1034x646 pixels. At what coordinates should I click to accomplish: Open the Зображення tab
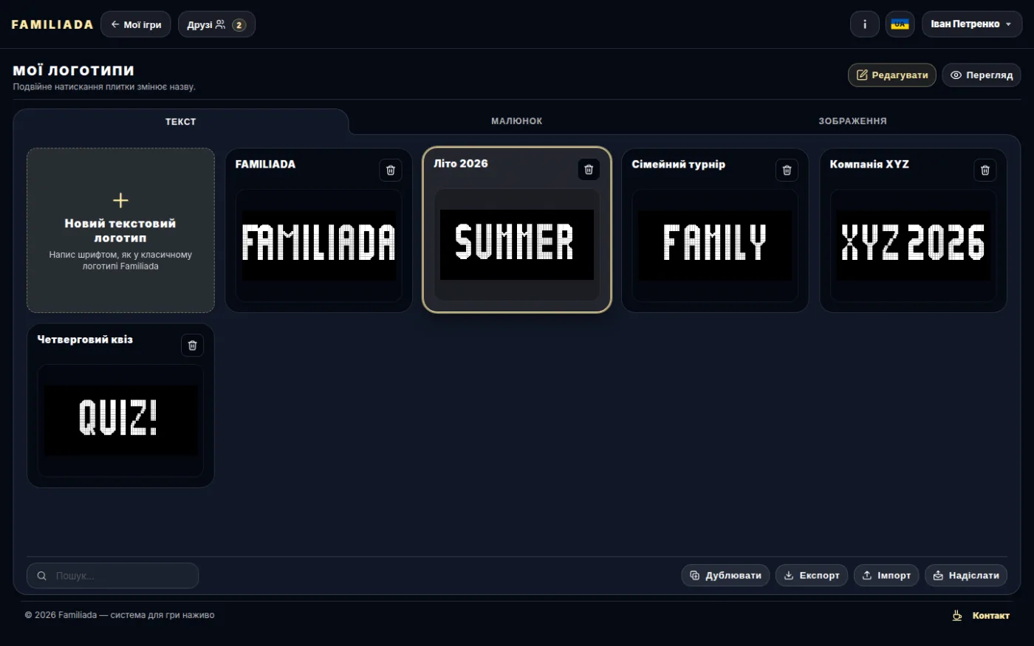pyautogui.click(x=852, y=121)
